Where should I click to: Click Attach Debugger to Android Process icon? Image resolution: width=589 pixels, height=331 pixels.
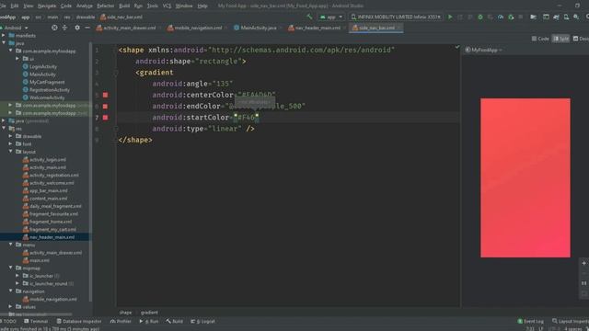511,17
